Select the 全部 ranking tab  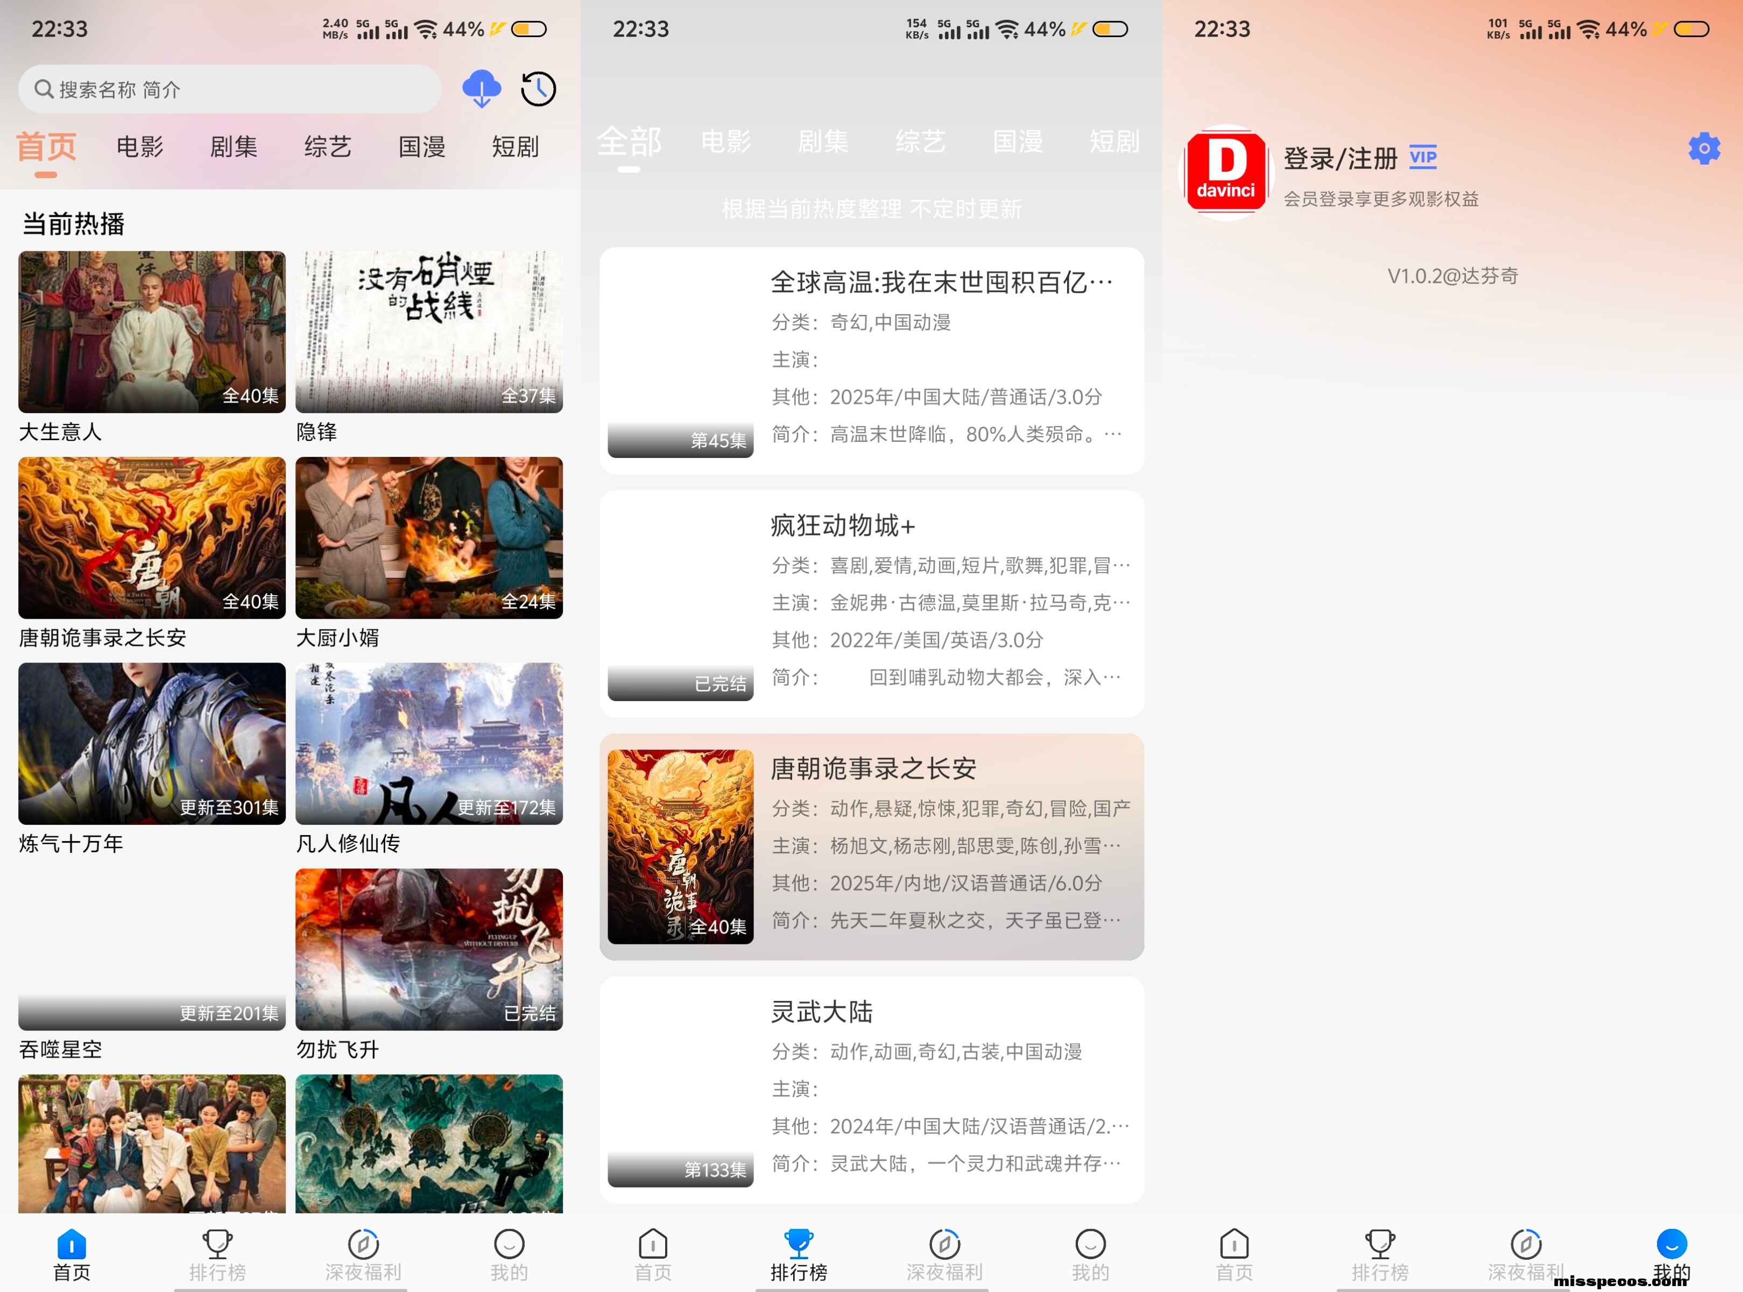tap(629, 142)
